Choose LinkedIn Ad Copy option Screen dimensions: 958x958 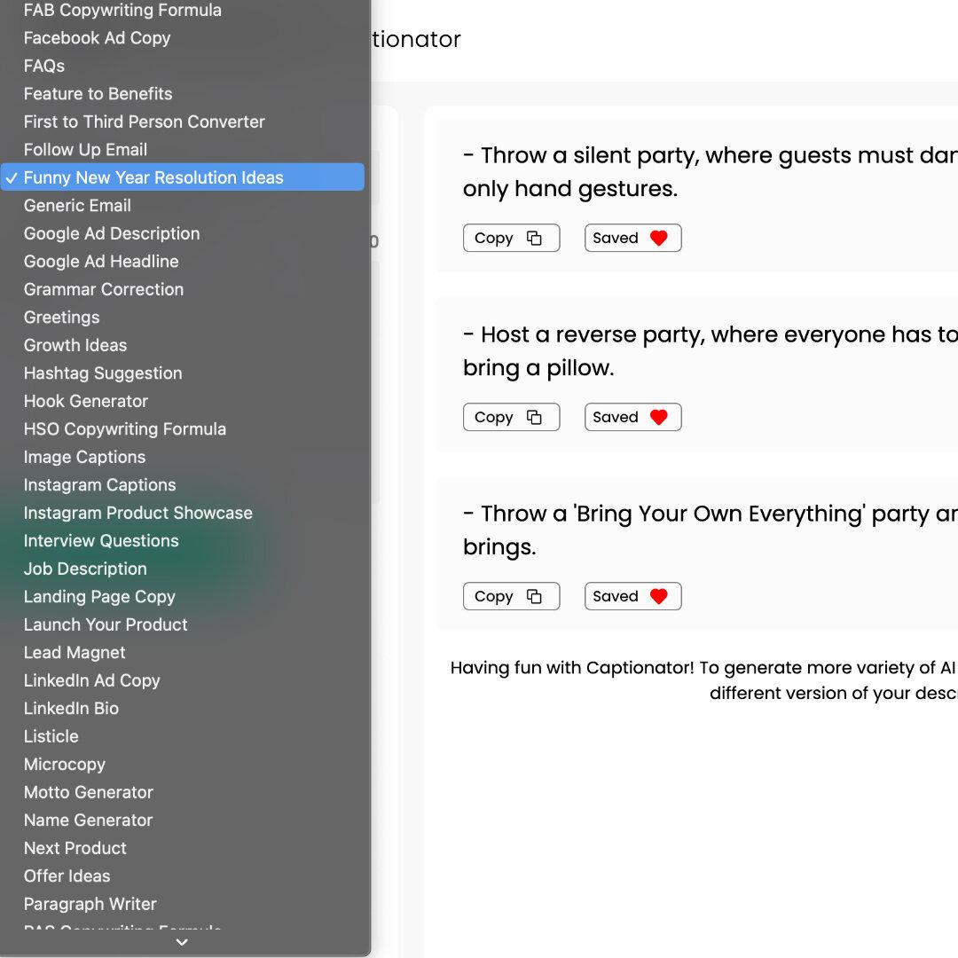pos(183,680)
